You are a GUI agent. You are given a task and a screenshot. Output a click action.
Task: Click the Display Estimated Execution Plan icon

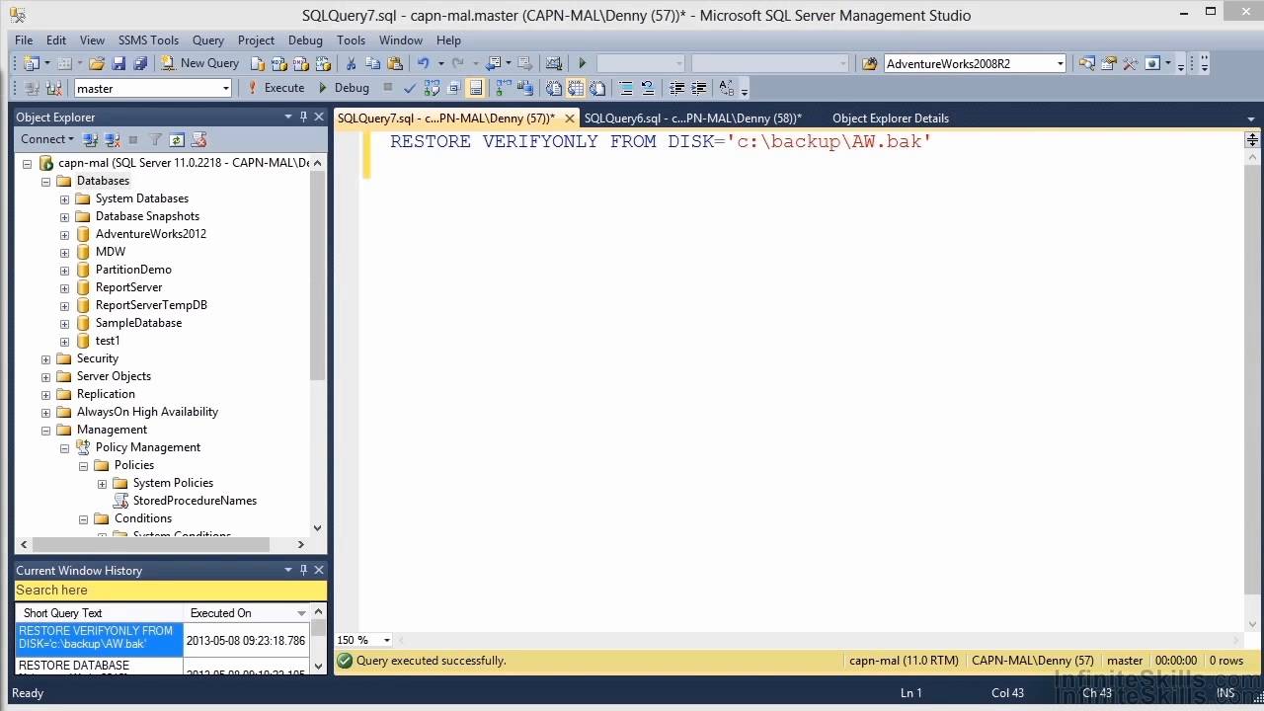[x=431, y=88]
